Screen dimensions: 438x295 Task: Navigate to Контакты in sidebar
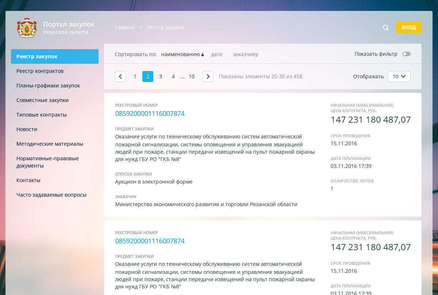coord(28,180)
